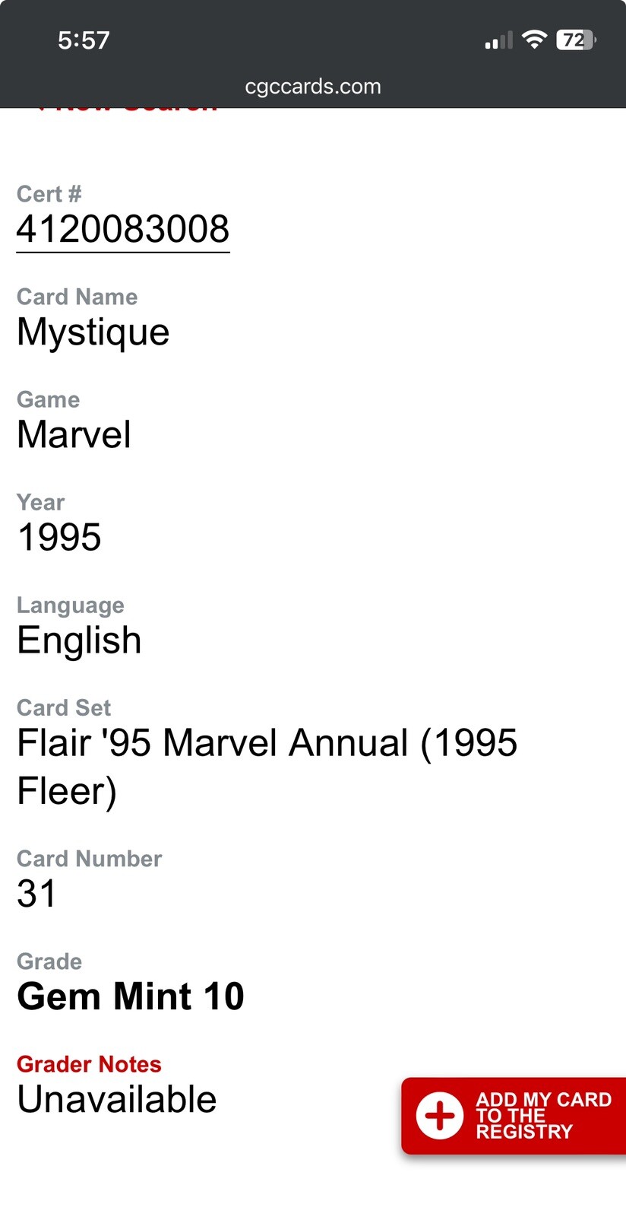The height and width of the screenshot is (1217, 626).
Task: Click the red Grader Notes heading
Action: click(x=89, y=1064)
